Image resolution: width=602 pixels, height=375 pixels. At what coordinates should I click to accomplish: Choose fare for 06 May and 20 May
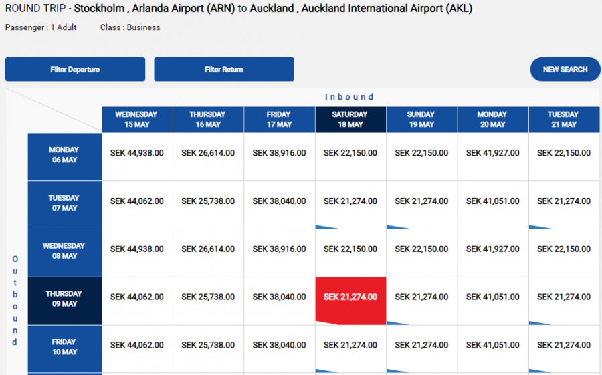pyautogui.click(x=492, y=153)
